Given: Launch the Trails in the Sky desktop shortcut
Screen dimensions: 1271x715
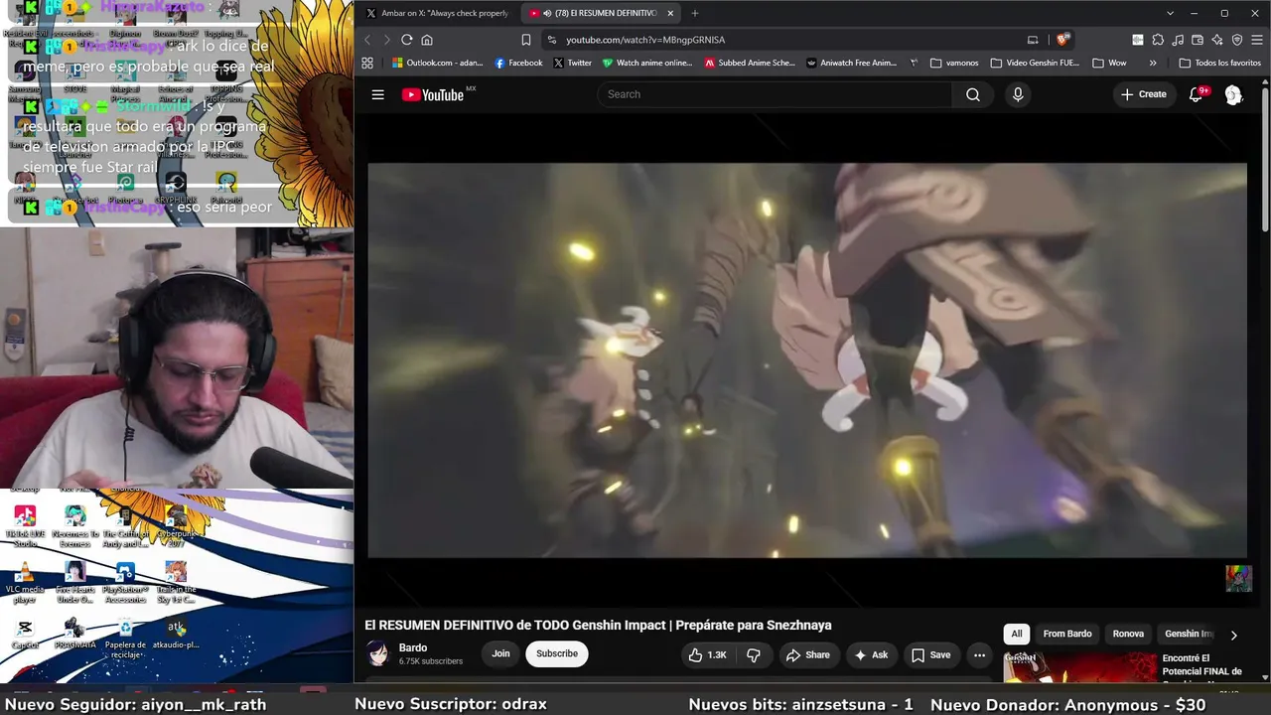Looking at the screenshot, I should click(176, 583).
